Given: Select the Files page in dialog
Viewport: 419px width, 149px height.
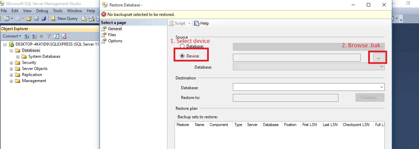Looking at the screenshot, I should (x=112, y=35).
